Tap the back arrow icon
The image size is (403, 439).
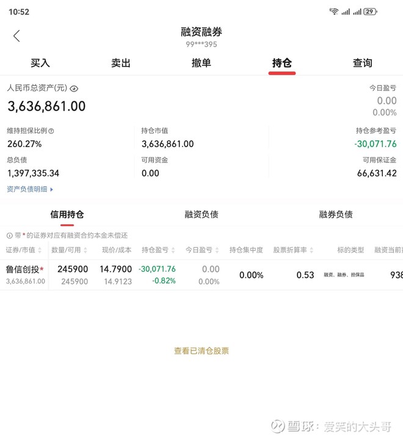pyautogui.click(x=17, y=36)
